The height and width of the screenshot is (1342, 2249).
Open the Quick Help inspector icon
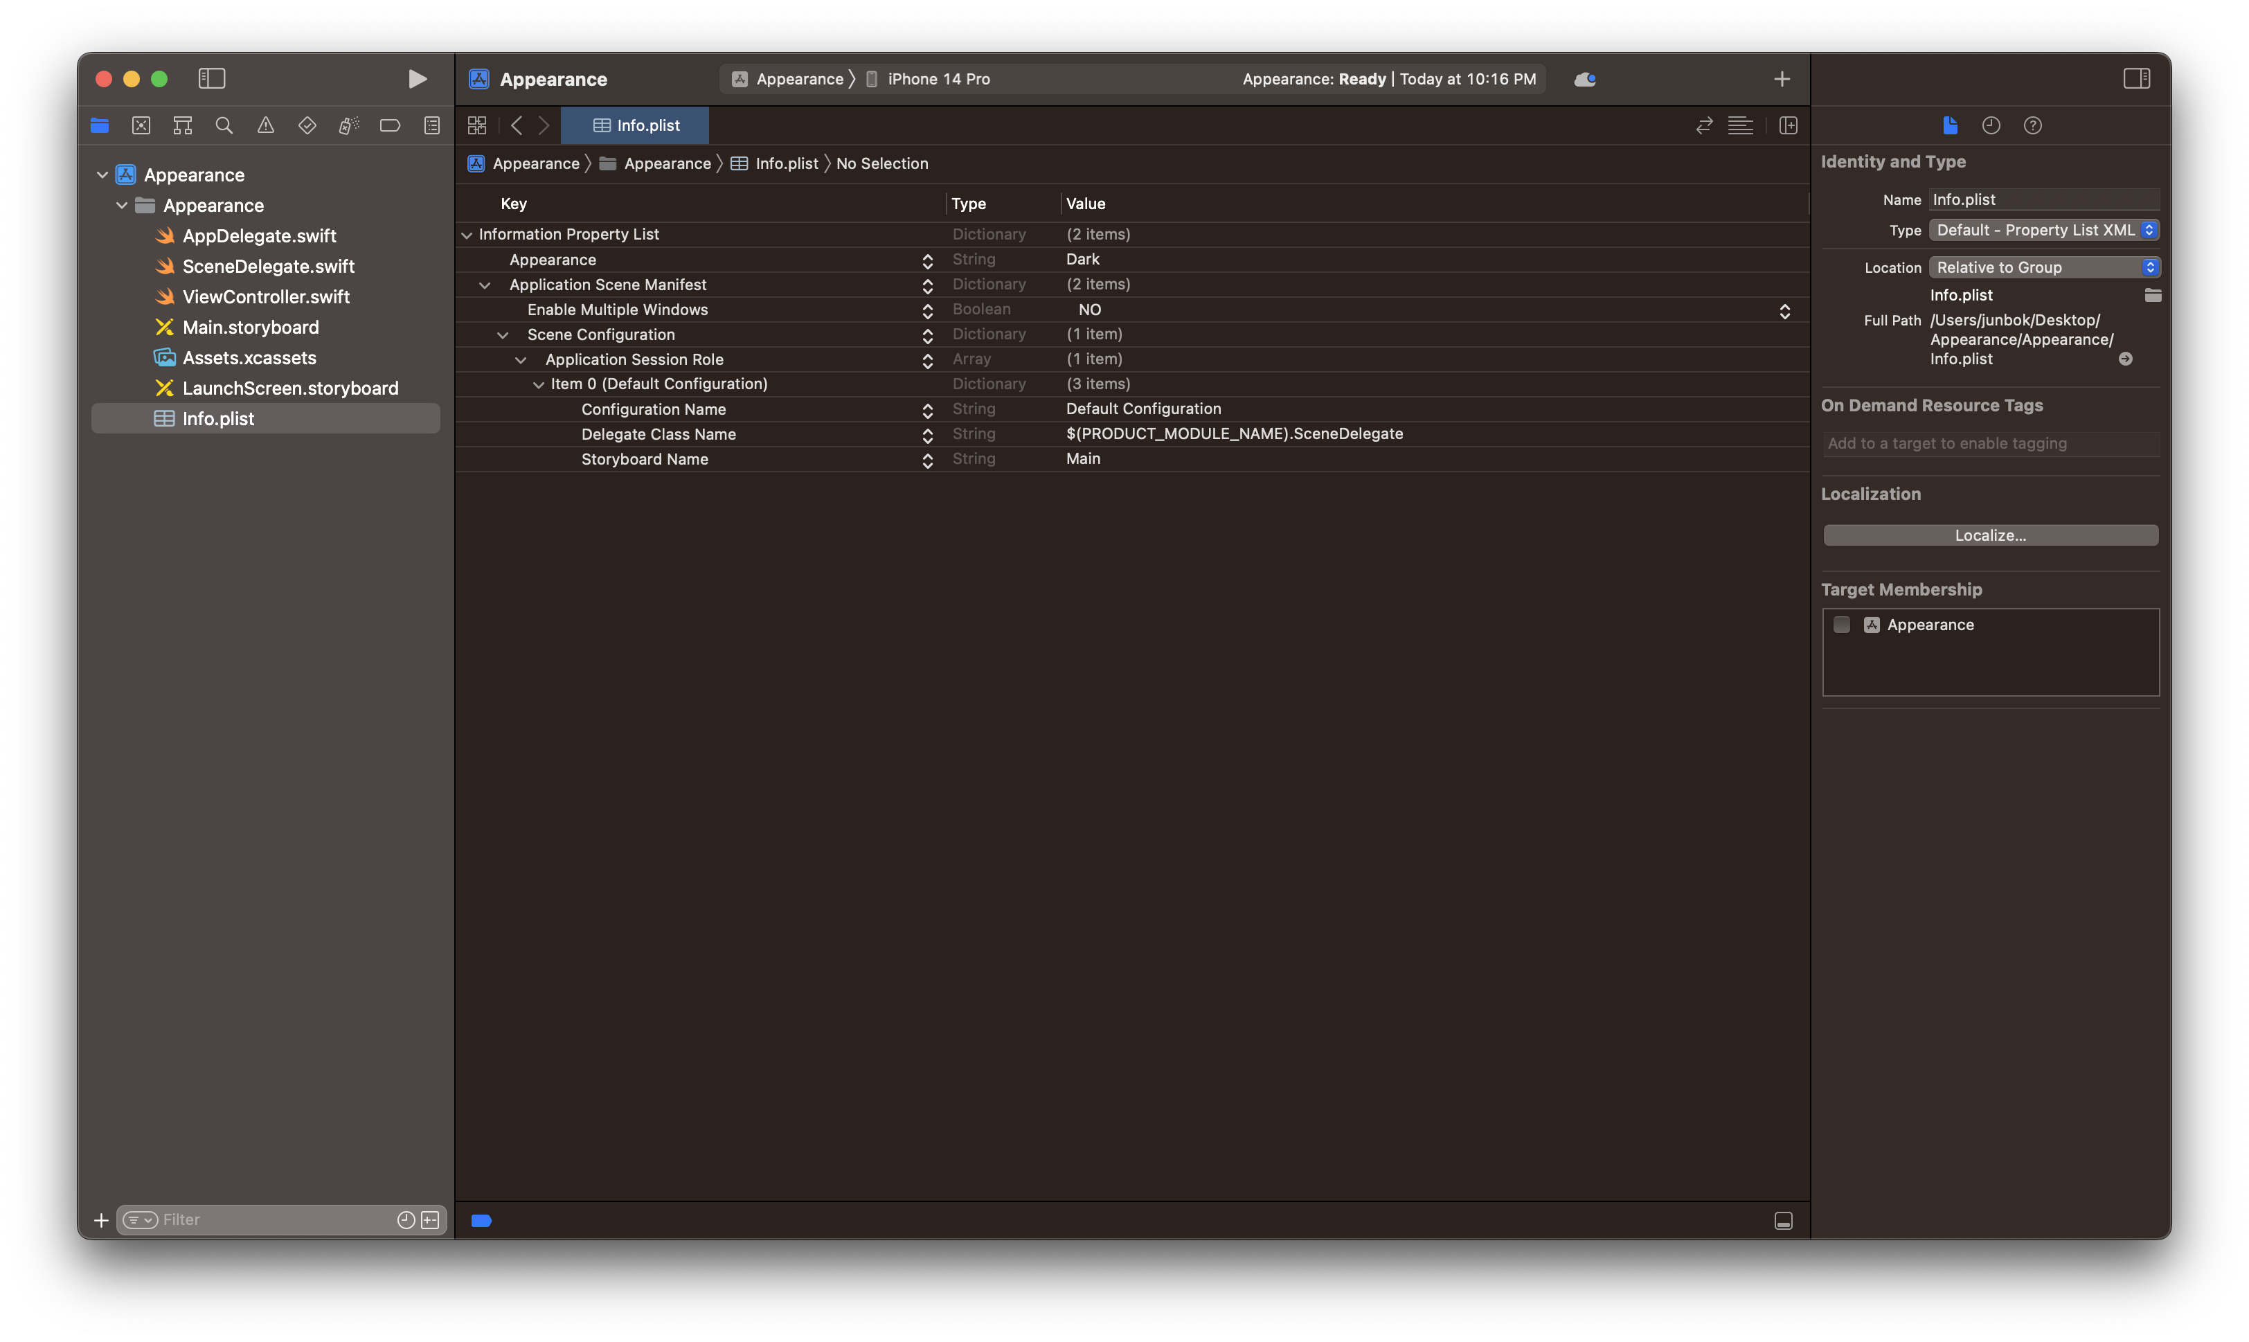(2032, 126)
